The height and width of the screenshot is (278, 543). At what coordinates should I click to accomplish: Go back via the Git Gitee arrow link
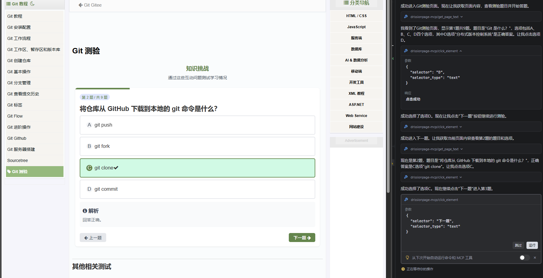(90, 5)
